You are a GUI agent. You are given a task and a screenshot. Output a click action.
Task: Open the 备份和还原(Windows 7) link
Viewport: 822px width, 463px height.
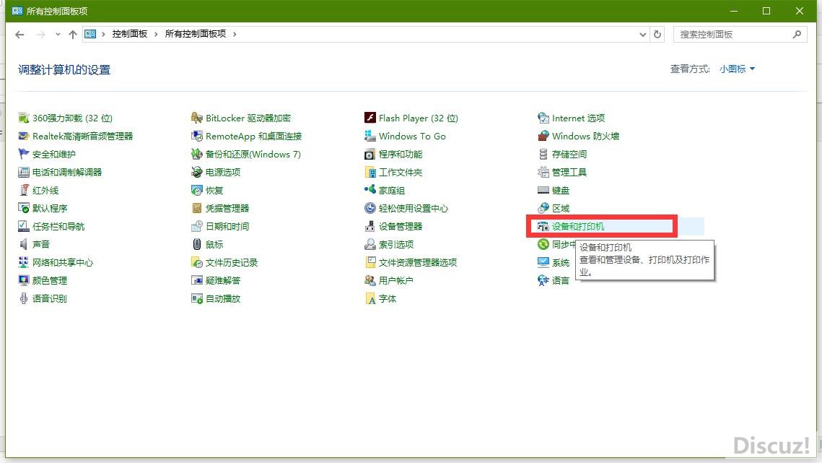click(x=253, y=154)
